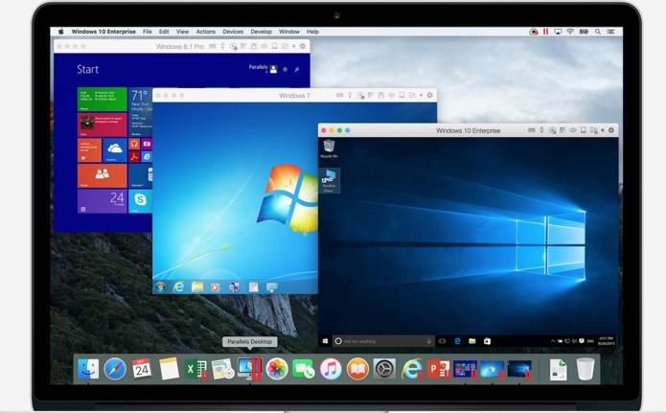Open the Notes app in the Dock
The height and width of the screenshot is (413, 666).
169,369
